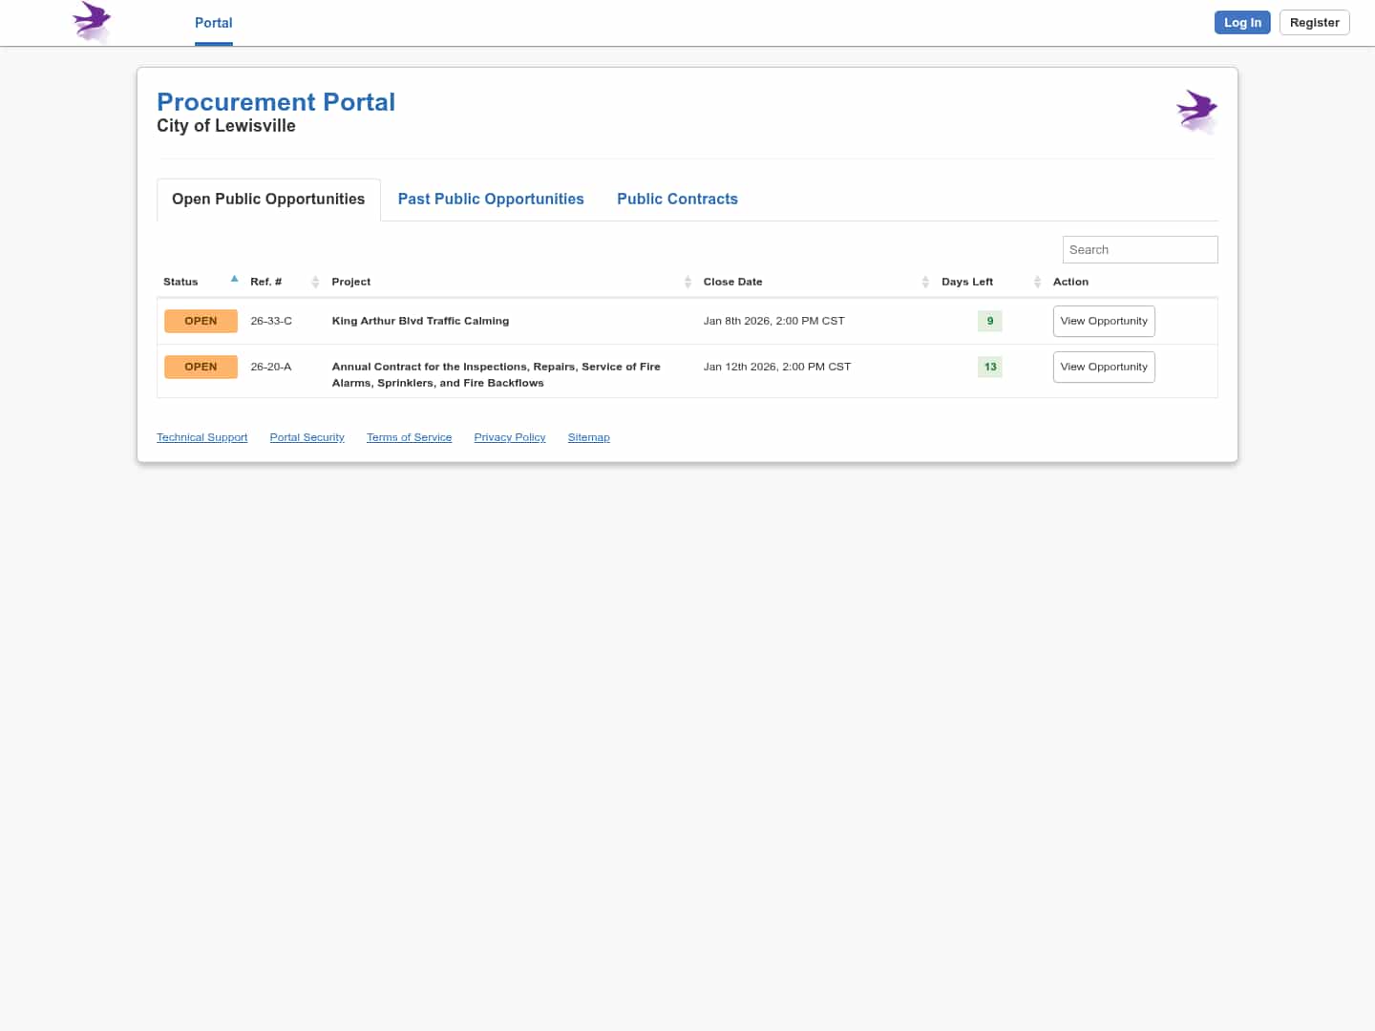This screenshot has height=1031, width=1375.
Task: Select the Open Public Opportunities tab
Action: pos(268,199)
